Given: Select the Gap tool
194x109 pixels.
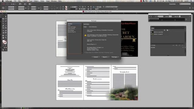Looking at the screenshot, I should click(6, 19).
